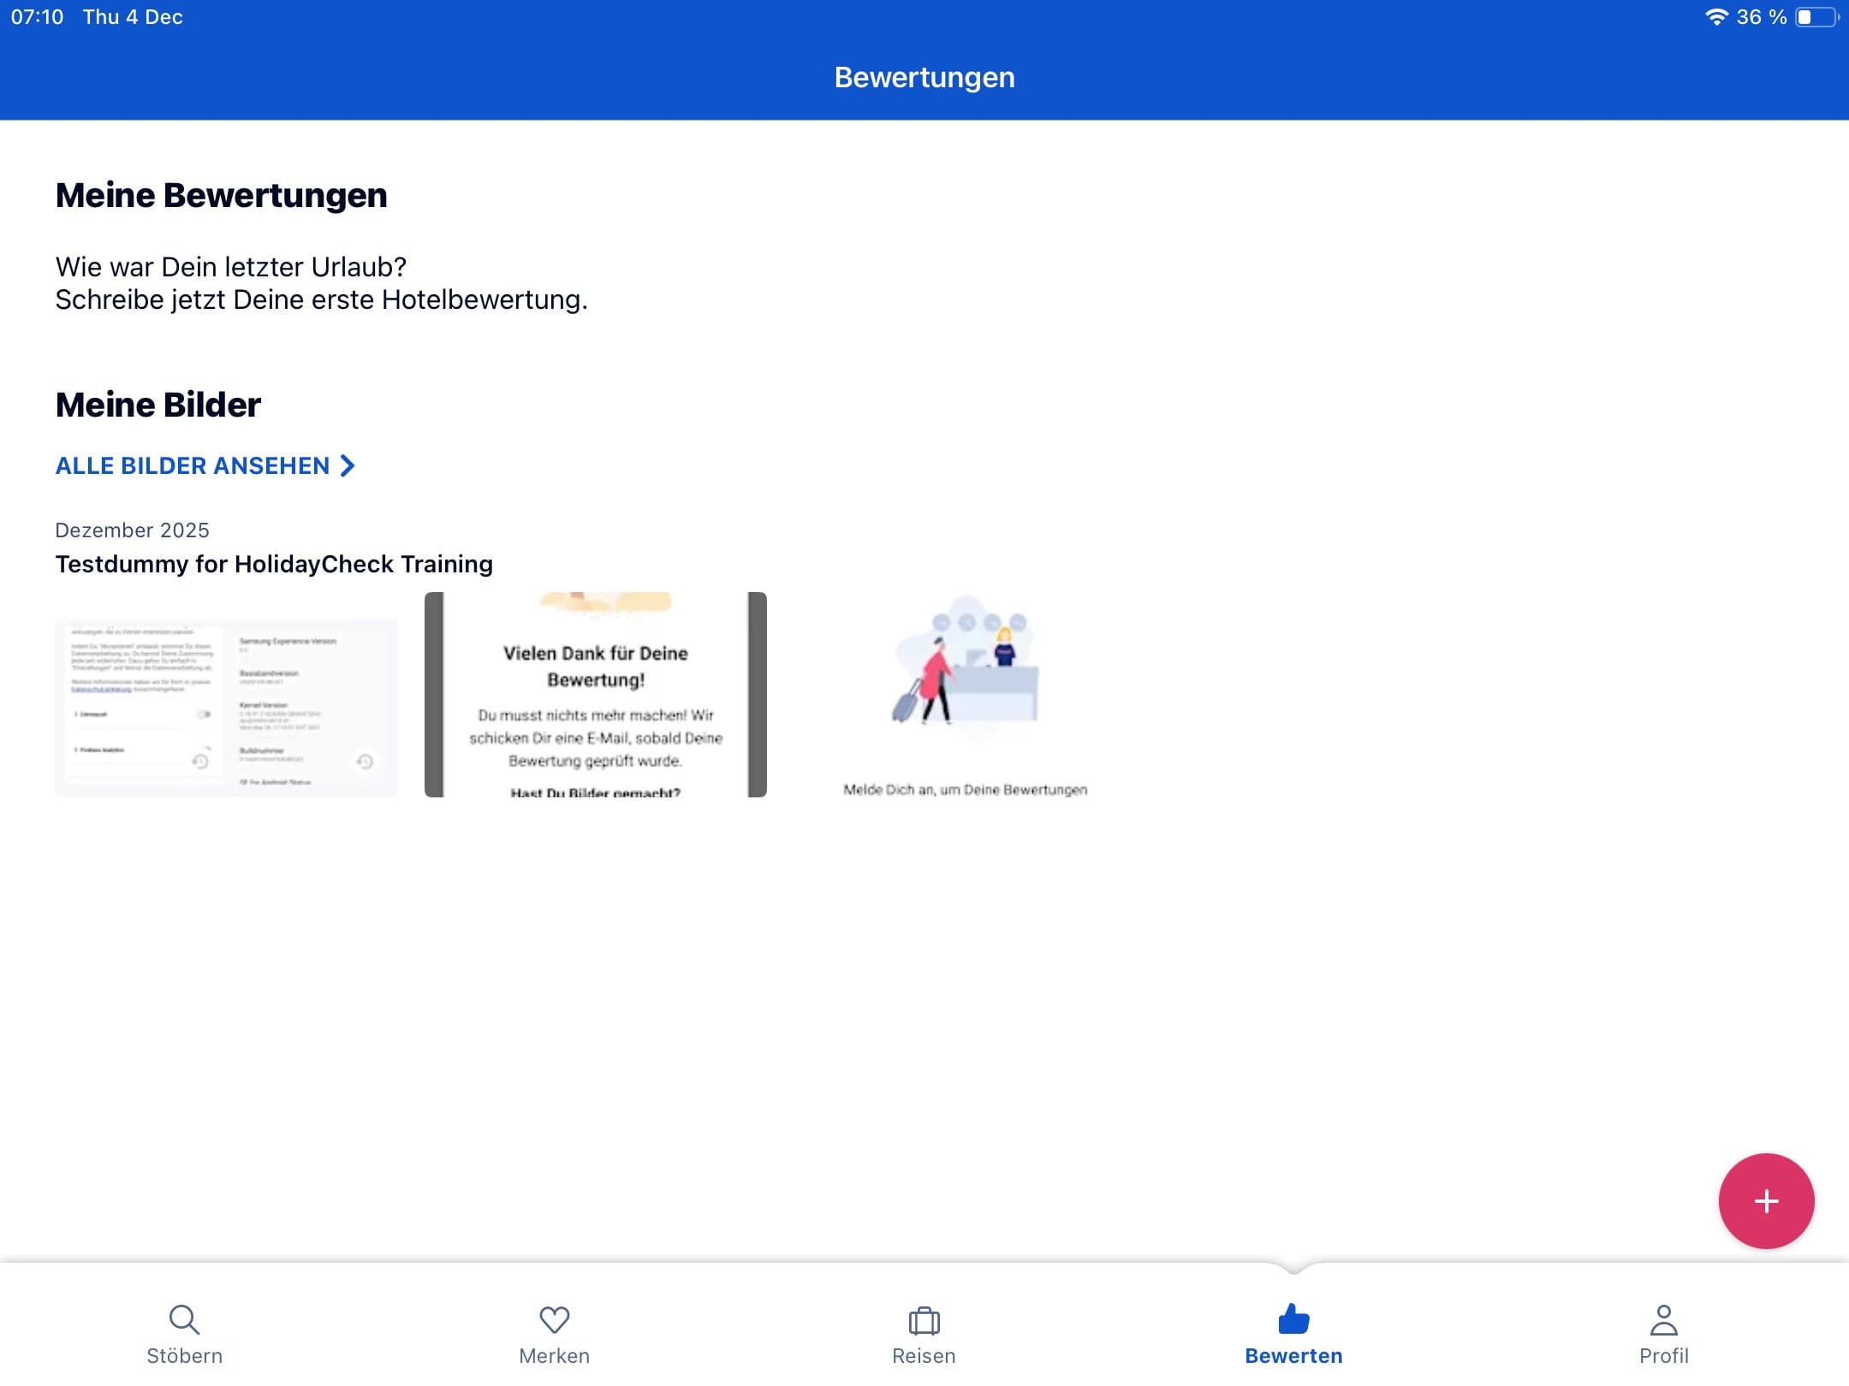Open the heart Merken icon
The image size is (1849, 1386).
tap(554, 1319)
